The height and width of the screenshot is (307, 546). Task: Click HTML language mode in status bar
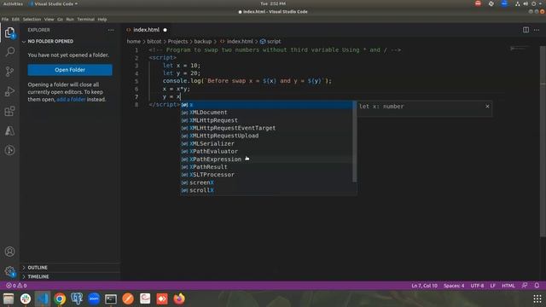point(508,286)
